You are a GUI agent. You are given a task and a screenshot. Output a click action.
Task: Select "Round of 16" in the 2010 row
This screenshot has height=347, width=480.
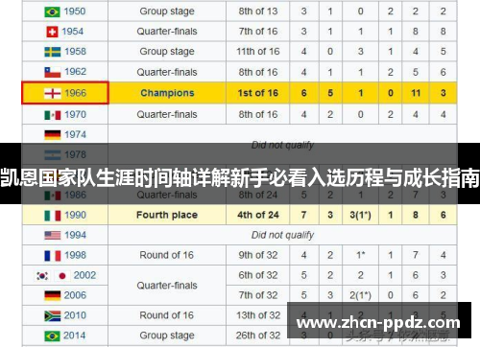tap(167, 315)
